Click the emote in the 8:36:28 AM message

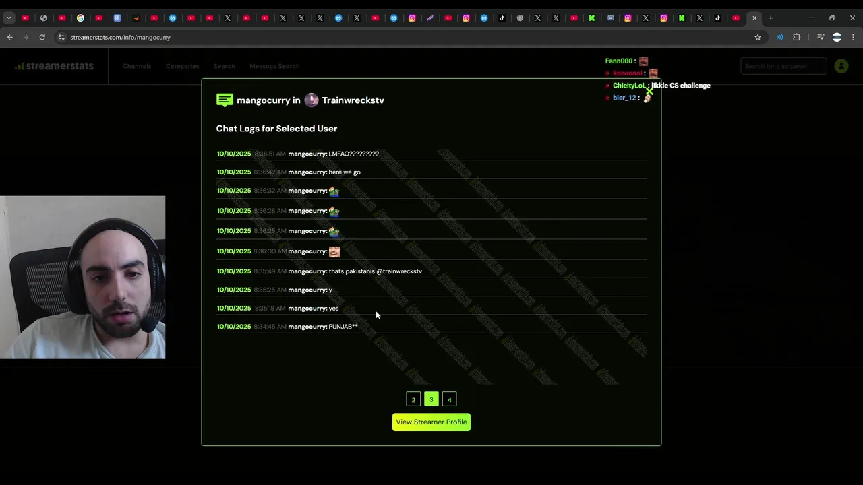pyautogui.click(x=334, y=212)
